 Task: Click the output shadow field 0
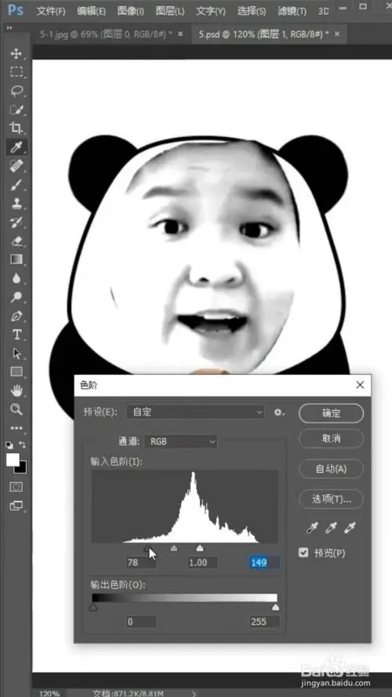[141, 622]
